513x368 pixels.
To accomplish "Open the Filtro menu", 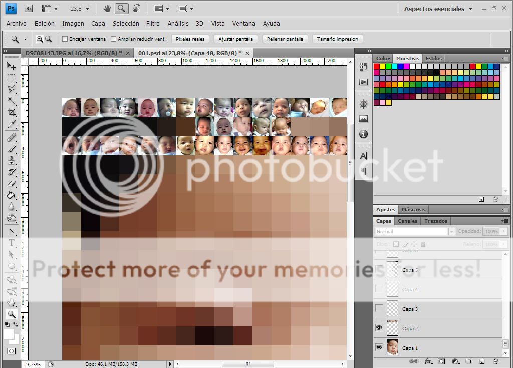I will point(153,23).
